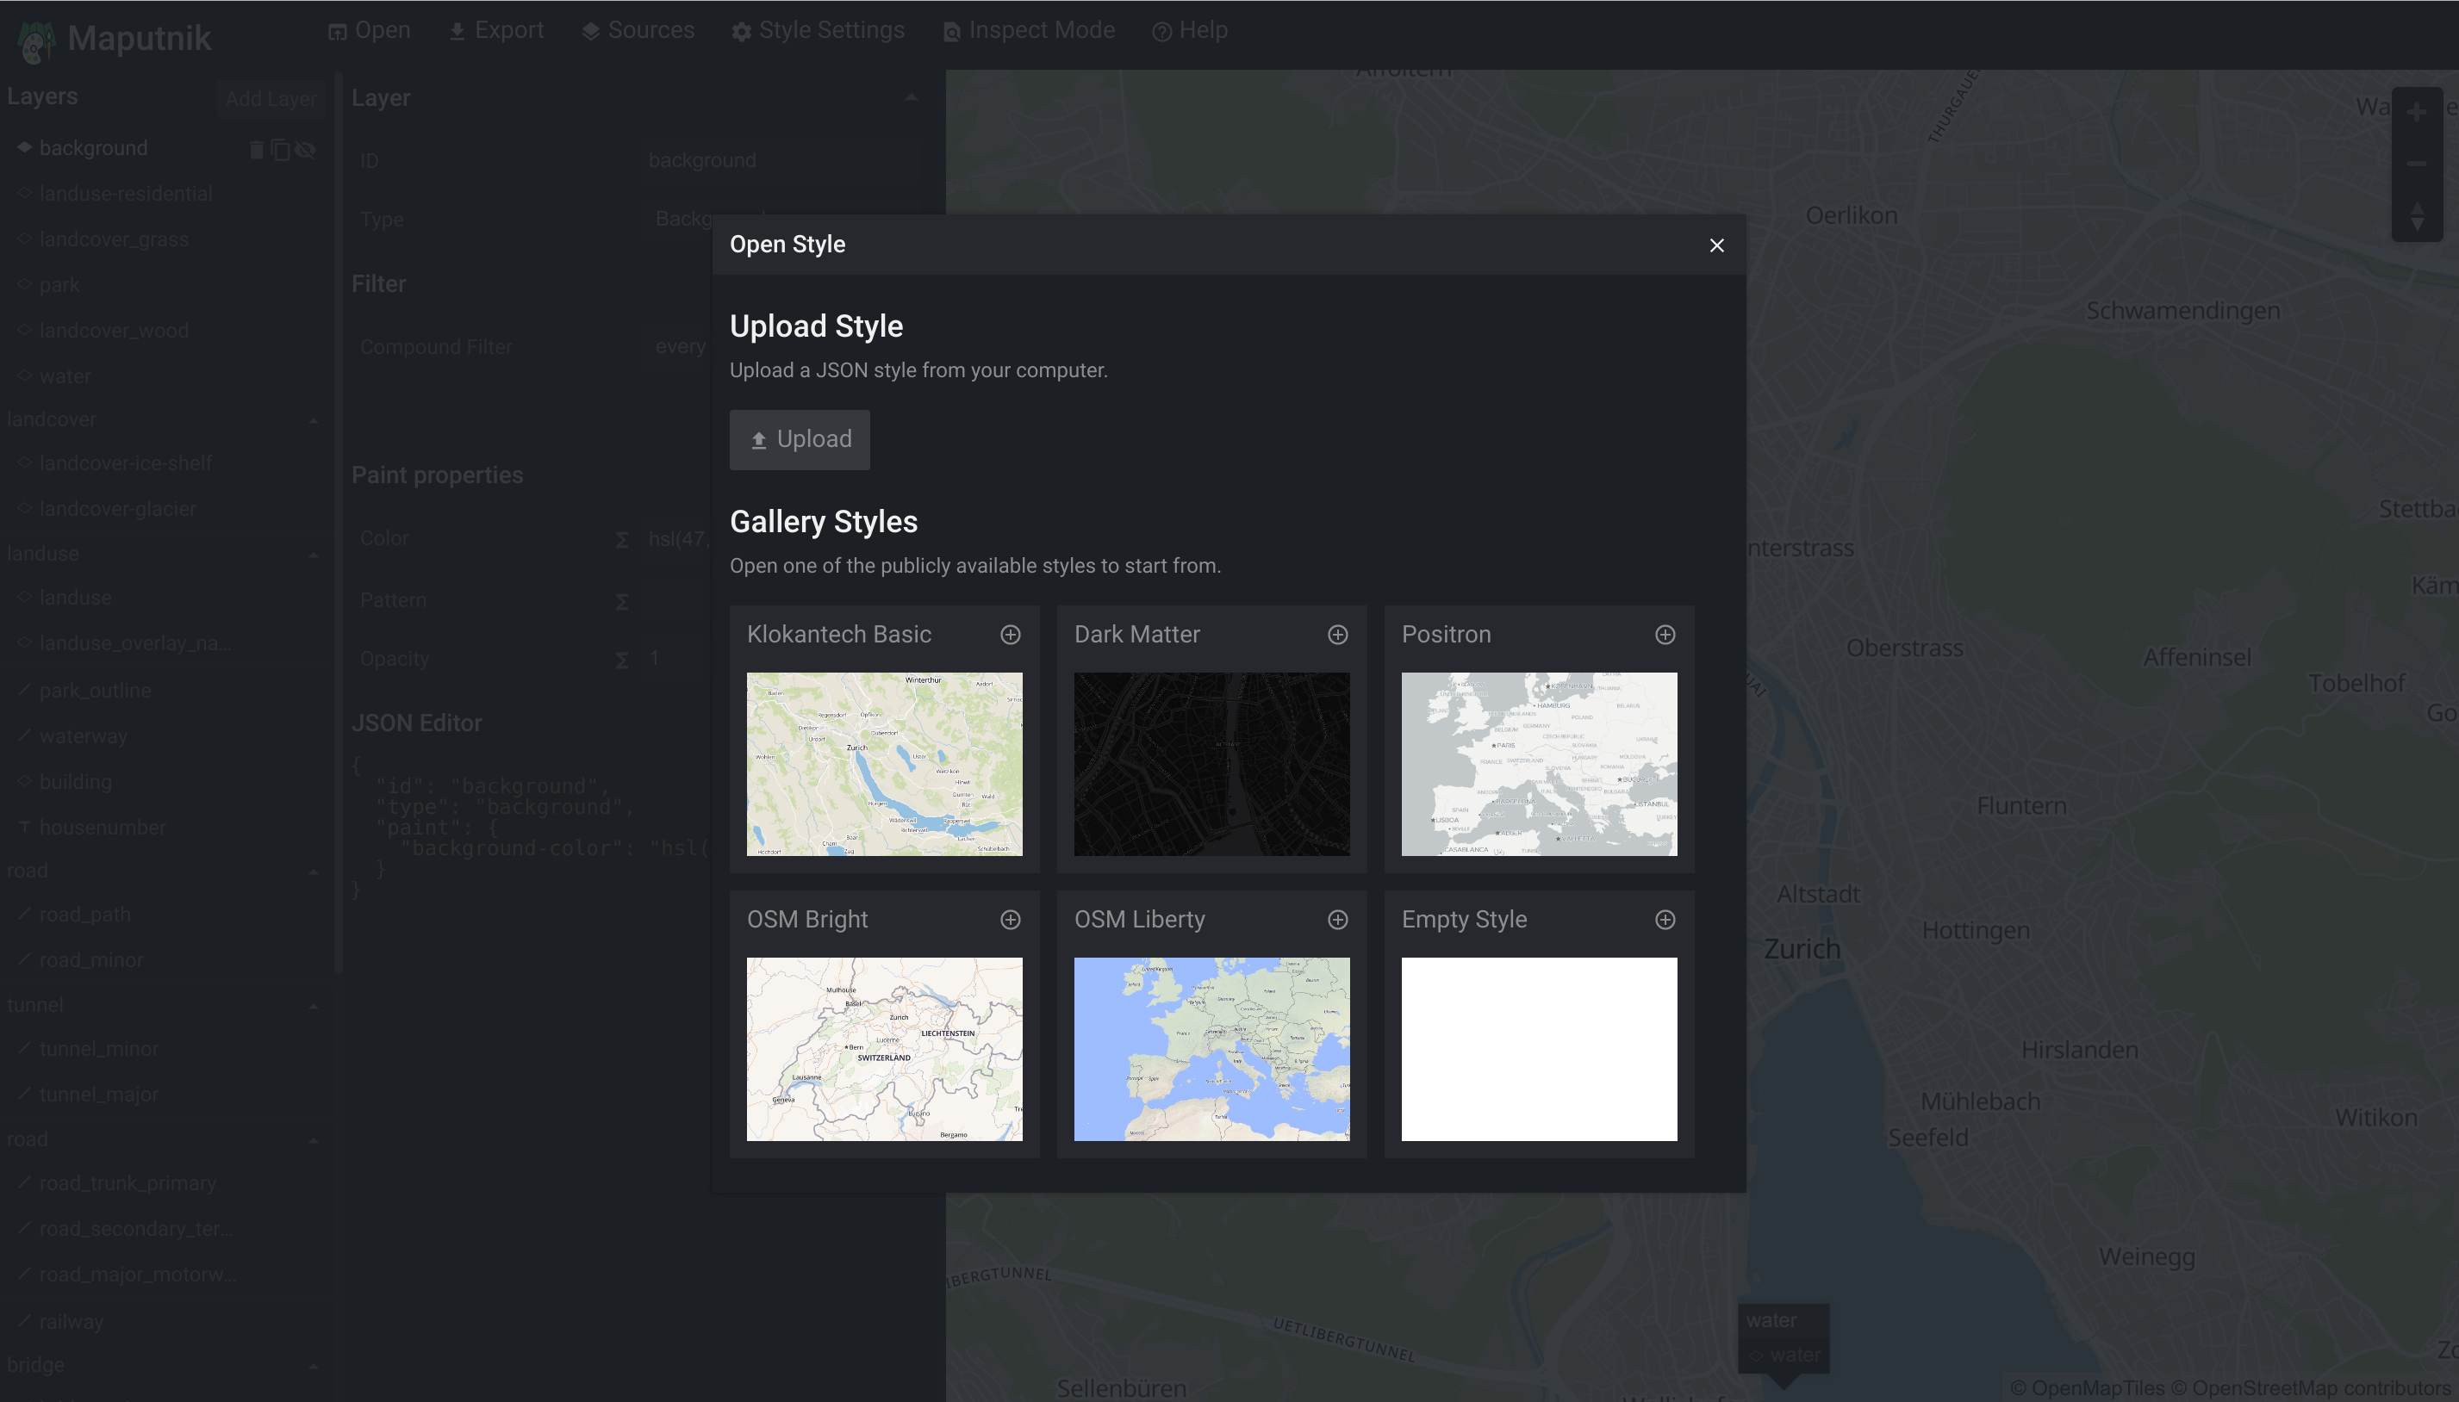Click the info icon on Dark Matter

coord(1335,635)
